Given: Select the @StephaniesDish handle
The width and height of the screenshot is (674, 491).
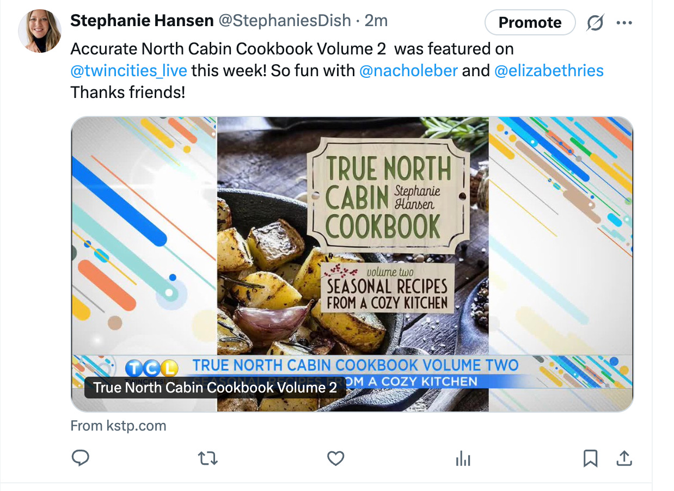Looking at the screenshot, I should tap(285, 21).
